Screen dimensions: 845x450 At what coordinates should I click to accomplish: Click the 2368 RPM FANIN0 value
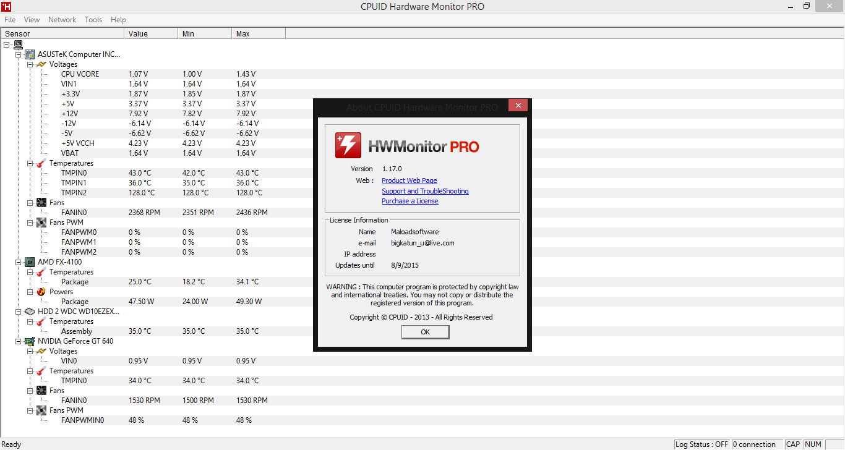click(x=144, y=213)
